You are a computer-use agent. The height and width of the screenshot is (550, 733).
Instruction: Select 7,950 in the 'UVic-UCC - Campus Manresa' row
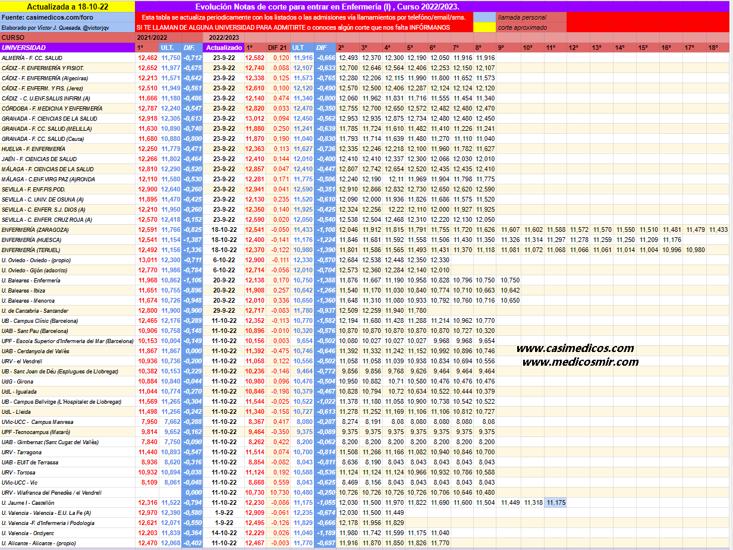tap(149, 422)
